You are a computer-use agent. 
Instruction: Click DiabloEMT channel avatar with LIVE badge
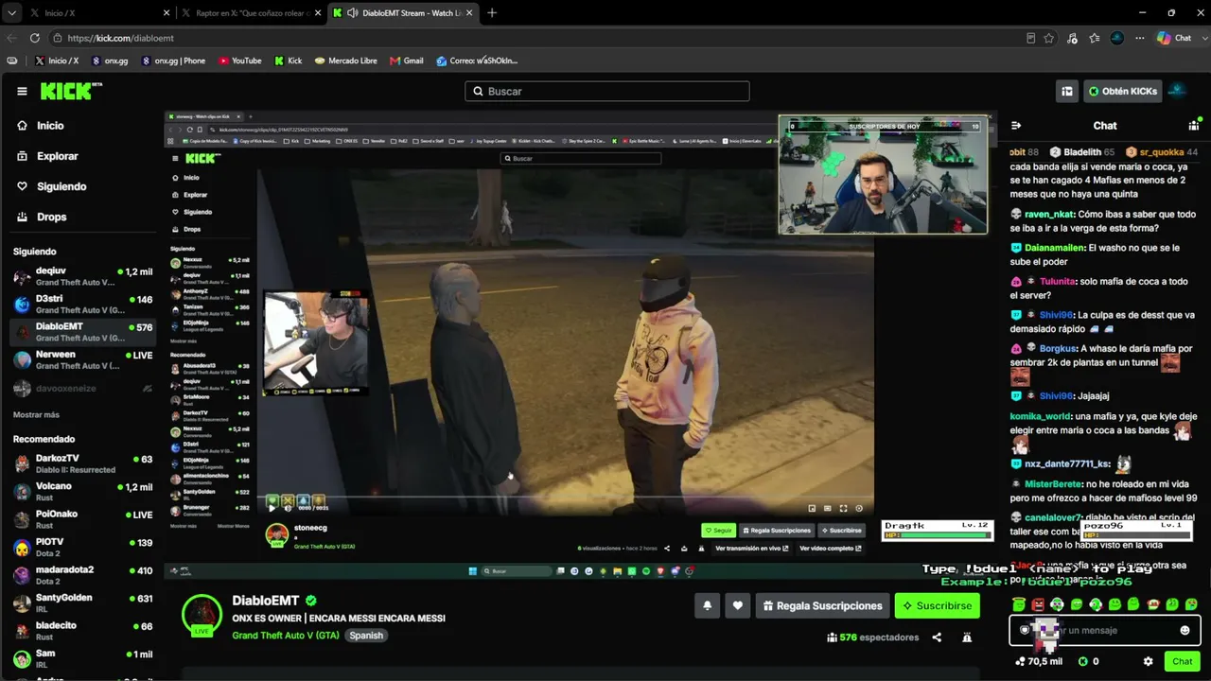[x=202, y=615]
